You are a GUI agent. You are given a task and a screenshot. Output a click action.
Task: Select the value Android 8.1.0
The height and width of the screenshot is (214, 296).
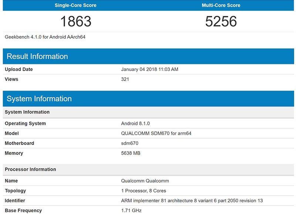coord(135,123)
